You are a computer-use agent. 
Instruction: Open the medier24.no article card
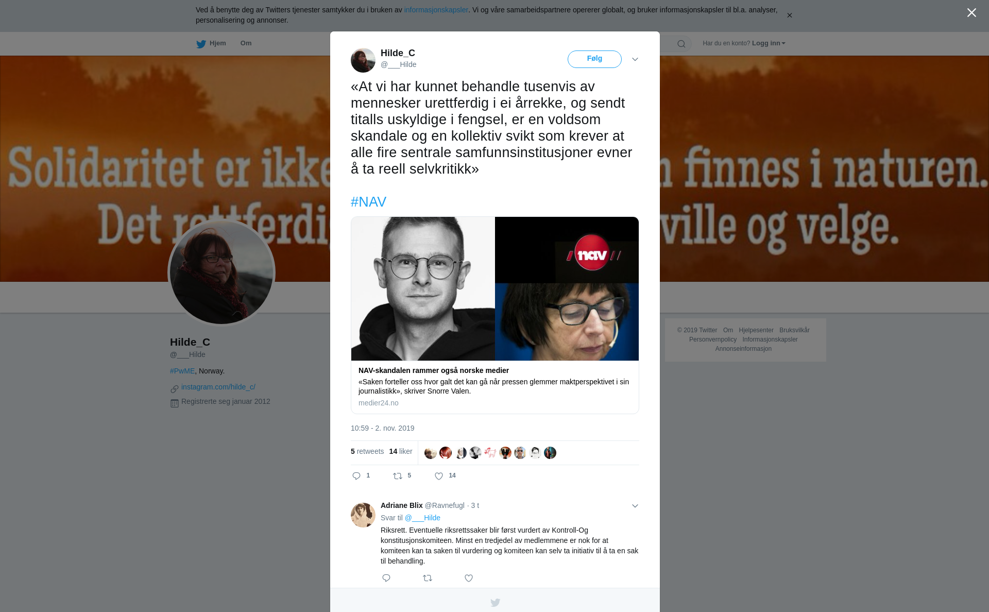tap(494, 315)
